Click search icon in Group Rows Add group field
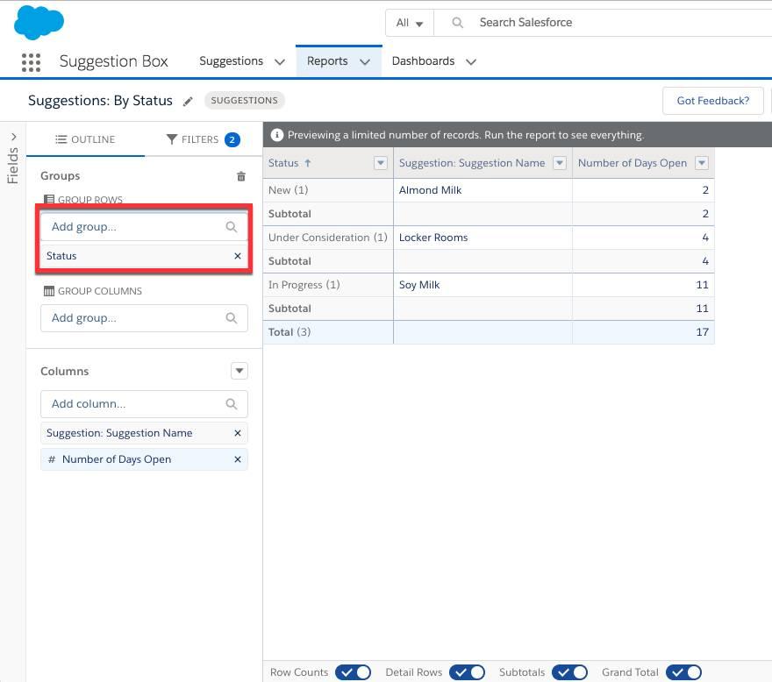The height and width of the screenshot is (682, 772). point(232,227)
